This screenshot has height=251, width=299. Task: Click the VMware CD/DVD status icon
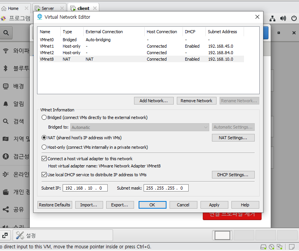272,247
